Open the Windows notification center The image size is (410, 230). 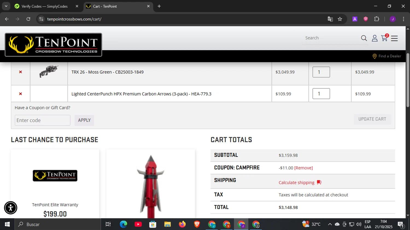pos(401,225)
